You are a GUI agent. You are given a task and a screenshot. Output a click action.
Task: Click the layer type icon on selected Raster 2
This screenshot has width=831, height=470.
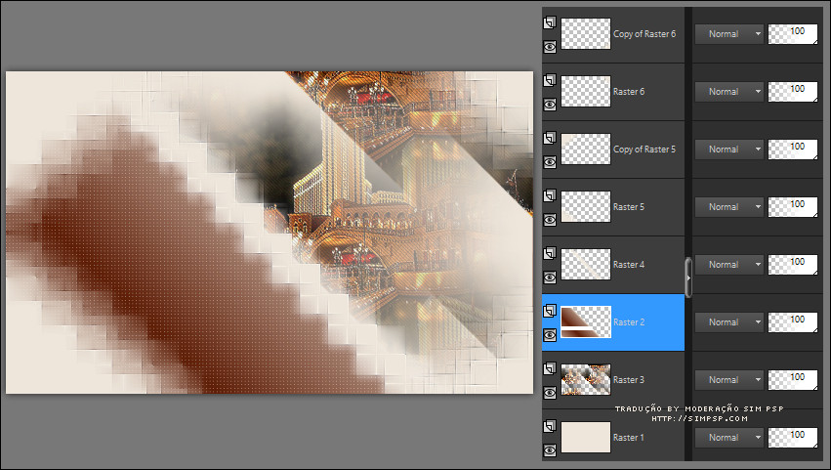point(551,310)
